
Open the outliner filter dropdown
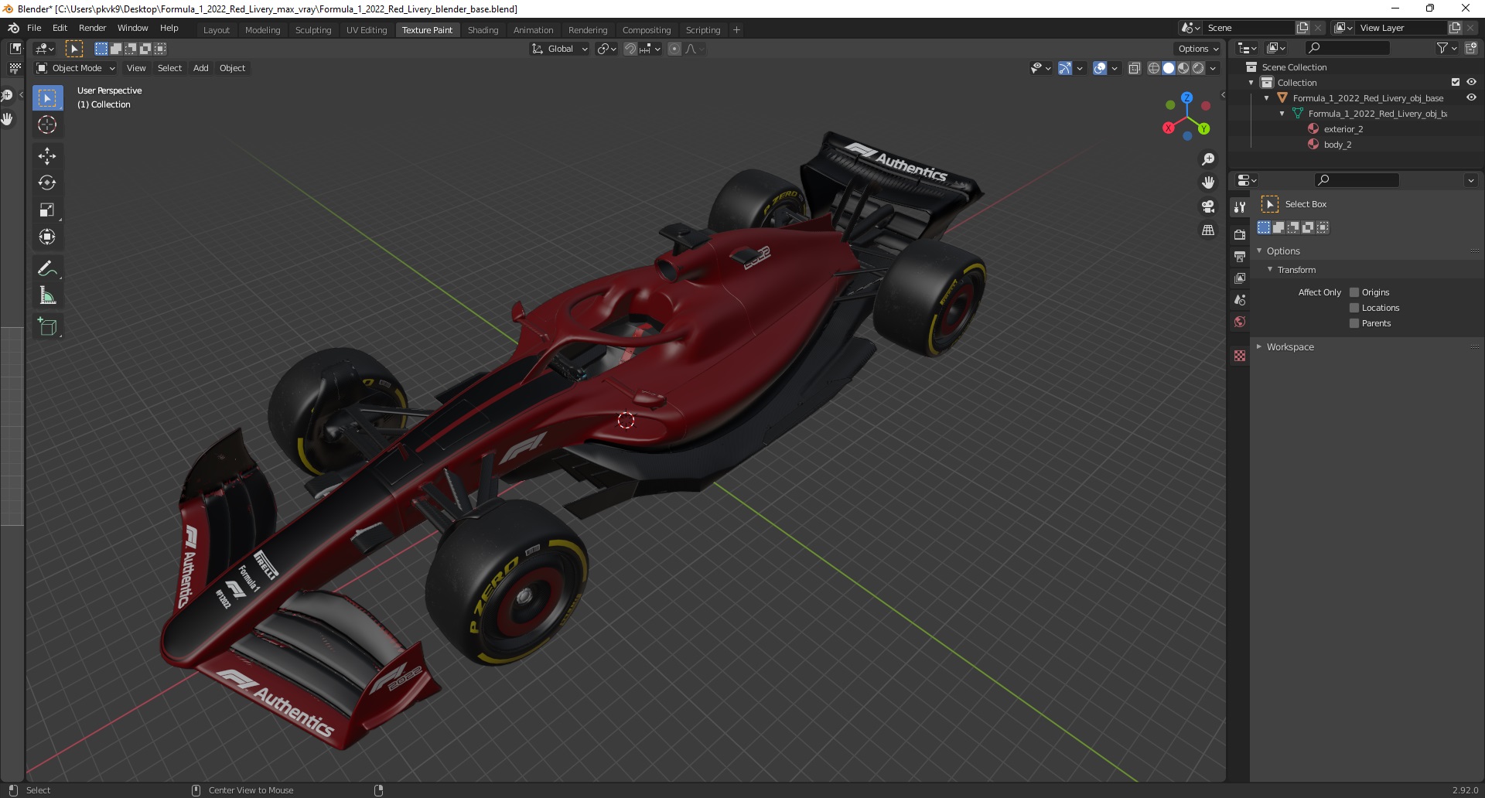pos(1446,48)
